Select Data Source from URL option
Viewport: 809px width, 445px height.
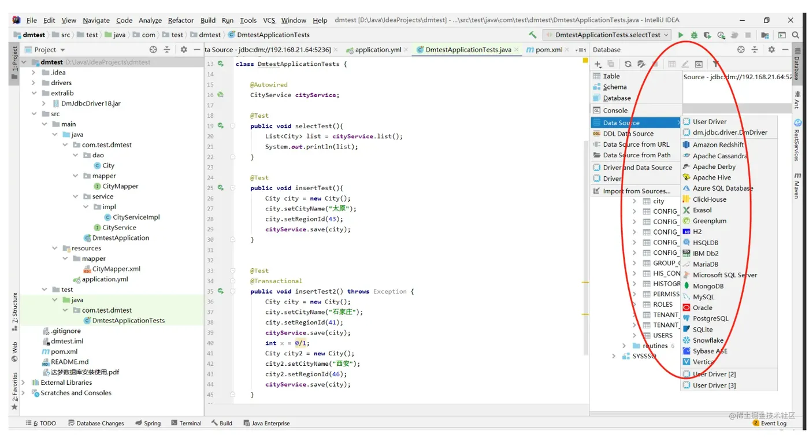pos(636,144)
